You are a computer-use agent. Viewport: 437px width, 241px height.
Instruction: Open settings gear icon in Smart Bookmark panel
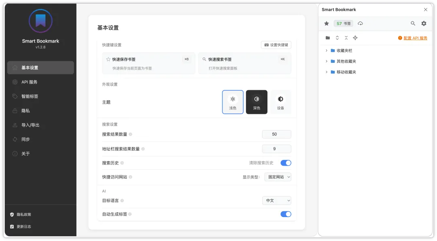424,23
